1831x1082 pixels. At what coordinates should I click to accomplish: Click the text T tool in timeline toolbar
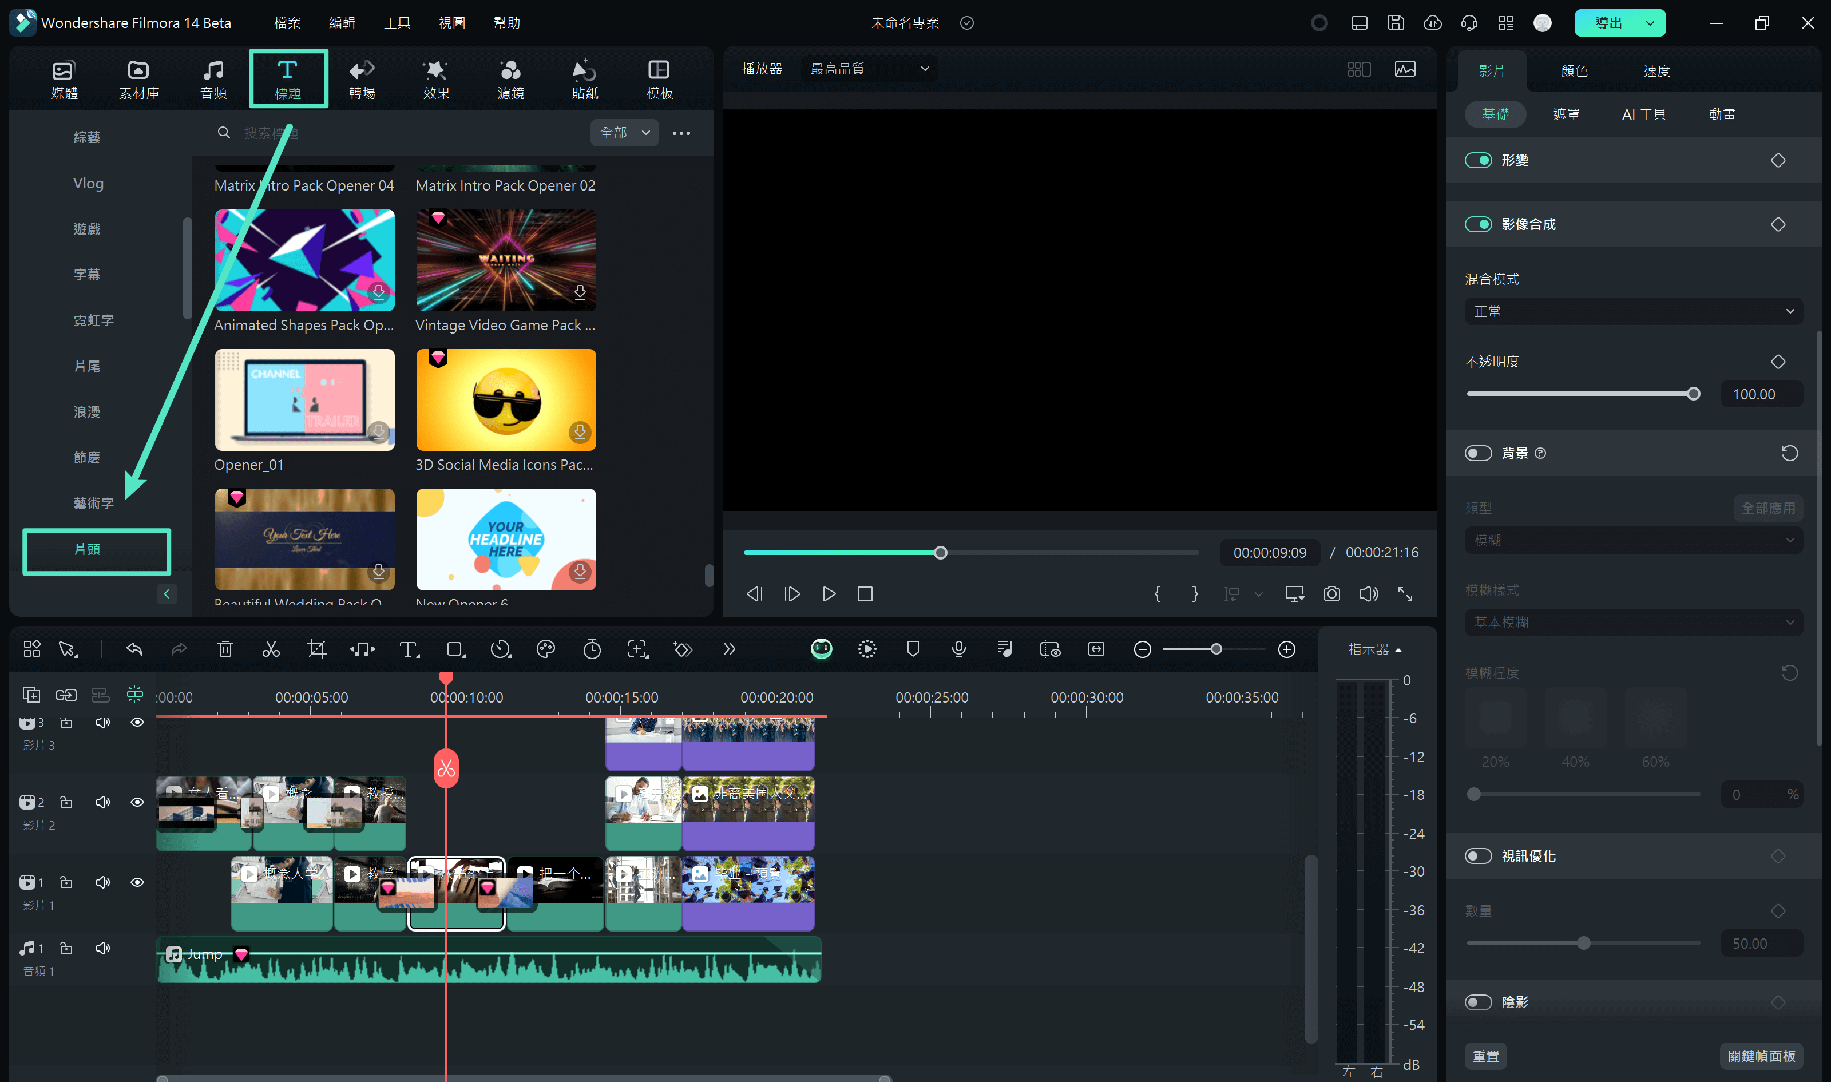point(409,649)
